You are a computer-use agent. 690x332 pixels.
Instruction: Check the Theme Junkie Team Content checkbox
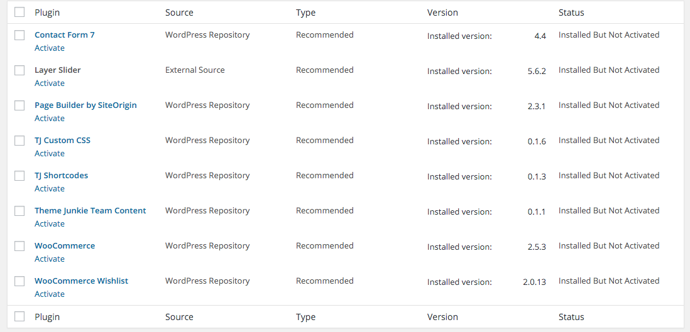(19, 211)
